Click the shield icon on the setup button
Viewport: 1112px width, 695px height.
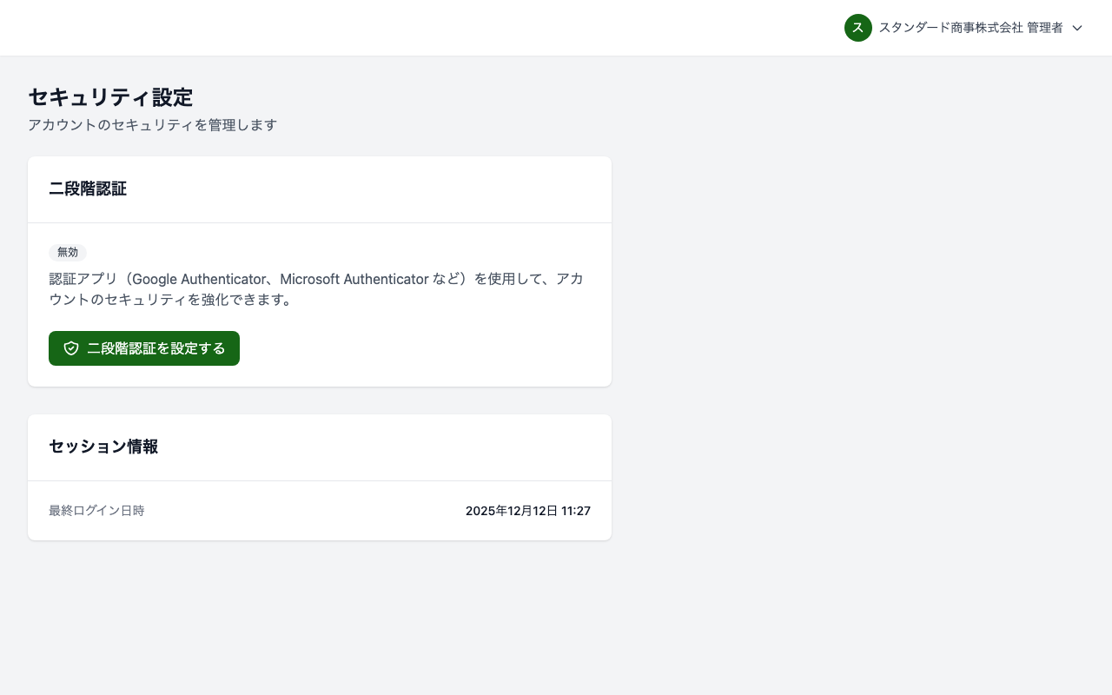pyautogui.click(x=71, y=348)
